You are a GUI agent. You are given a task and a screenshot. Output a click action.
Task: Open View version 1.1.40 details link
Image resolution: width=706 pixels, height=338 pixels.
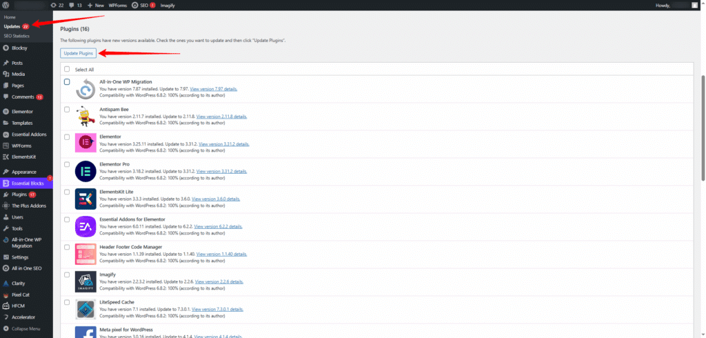coord(221,254)
